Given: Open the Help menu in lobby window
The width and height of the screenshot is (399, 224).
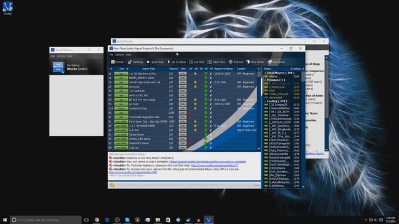Looking at the screenshot, I should pos(128,55).
